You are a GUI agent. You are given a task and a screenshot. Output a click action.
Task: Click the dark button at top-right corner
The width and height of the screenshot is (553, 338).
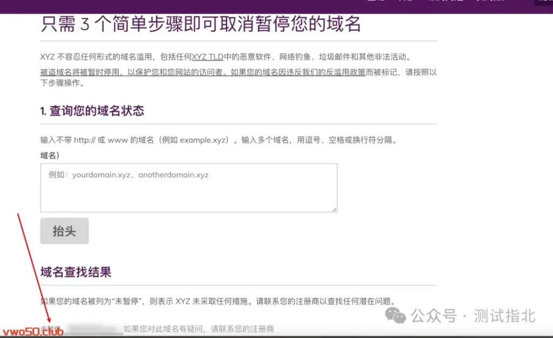(543, 2)
